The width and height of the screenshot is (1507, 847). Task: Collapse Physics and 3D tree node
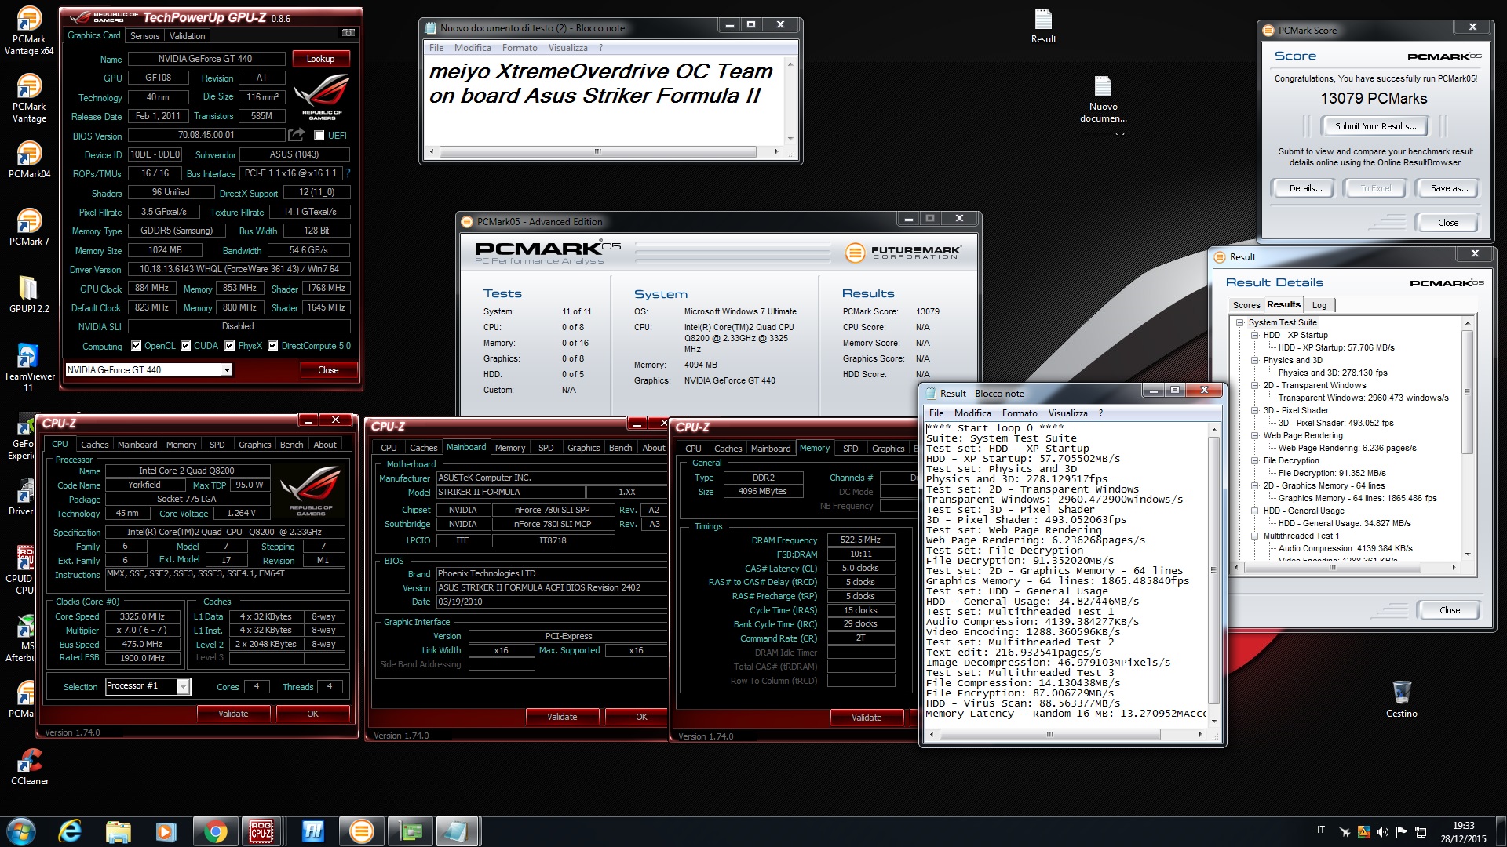coord(1255,360)
